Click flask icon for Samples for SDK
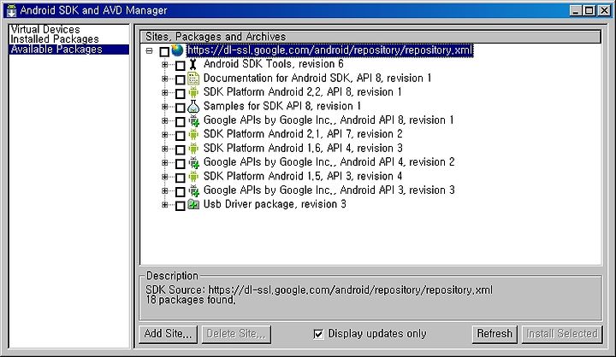Screen dimensions: 616x357 point(192,106)
